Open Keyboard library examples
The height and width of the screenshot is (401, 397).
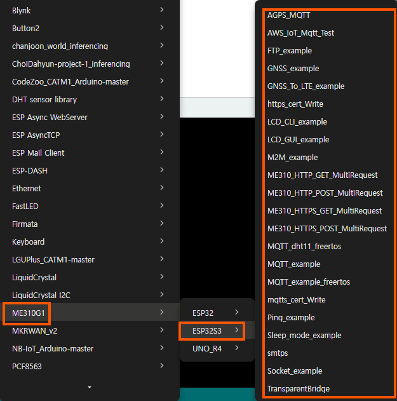pyautogui.click(x=90, y=241)
